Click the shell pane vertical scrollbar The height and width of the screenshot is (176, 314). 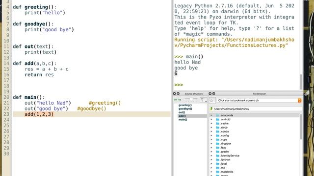[301, 82]
